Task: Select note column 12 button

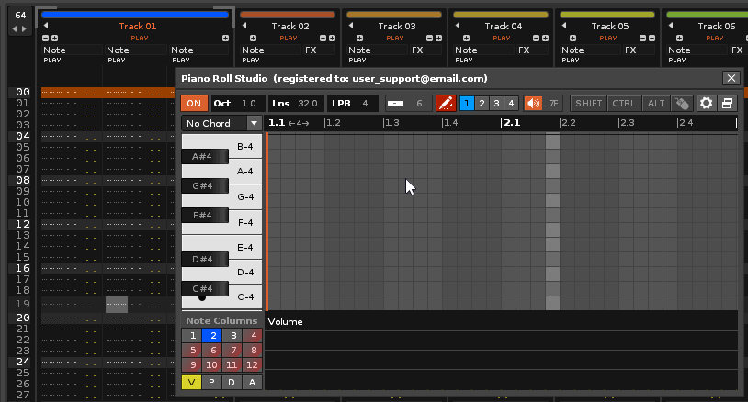Action: coord(252,365)
